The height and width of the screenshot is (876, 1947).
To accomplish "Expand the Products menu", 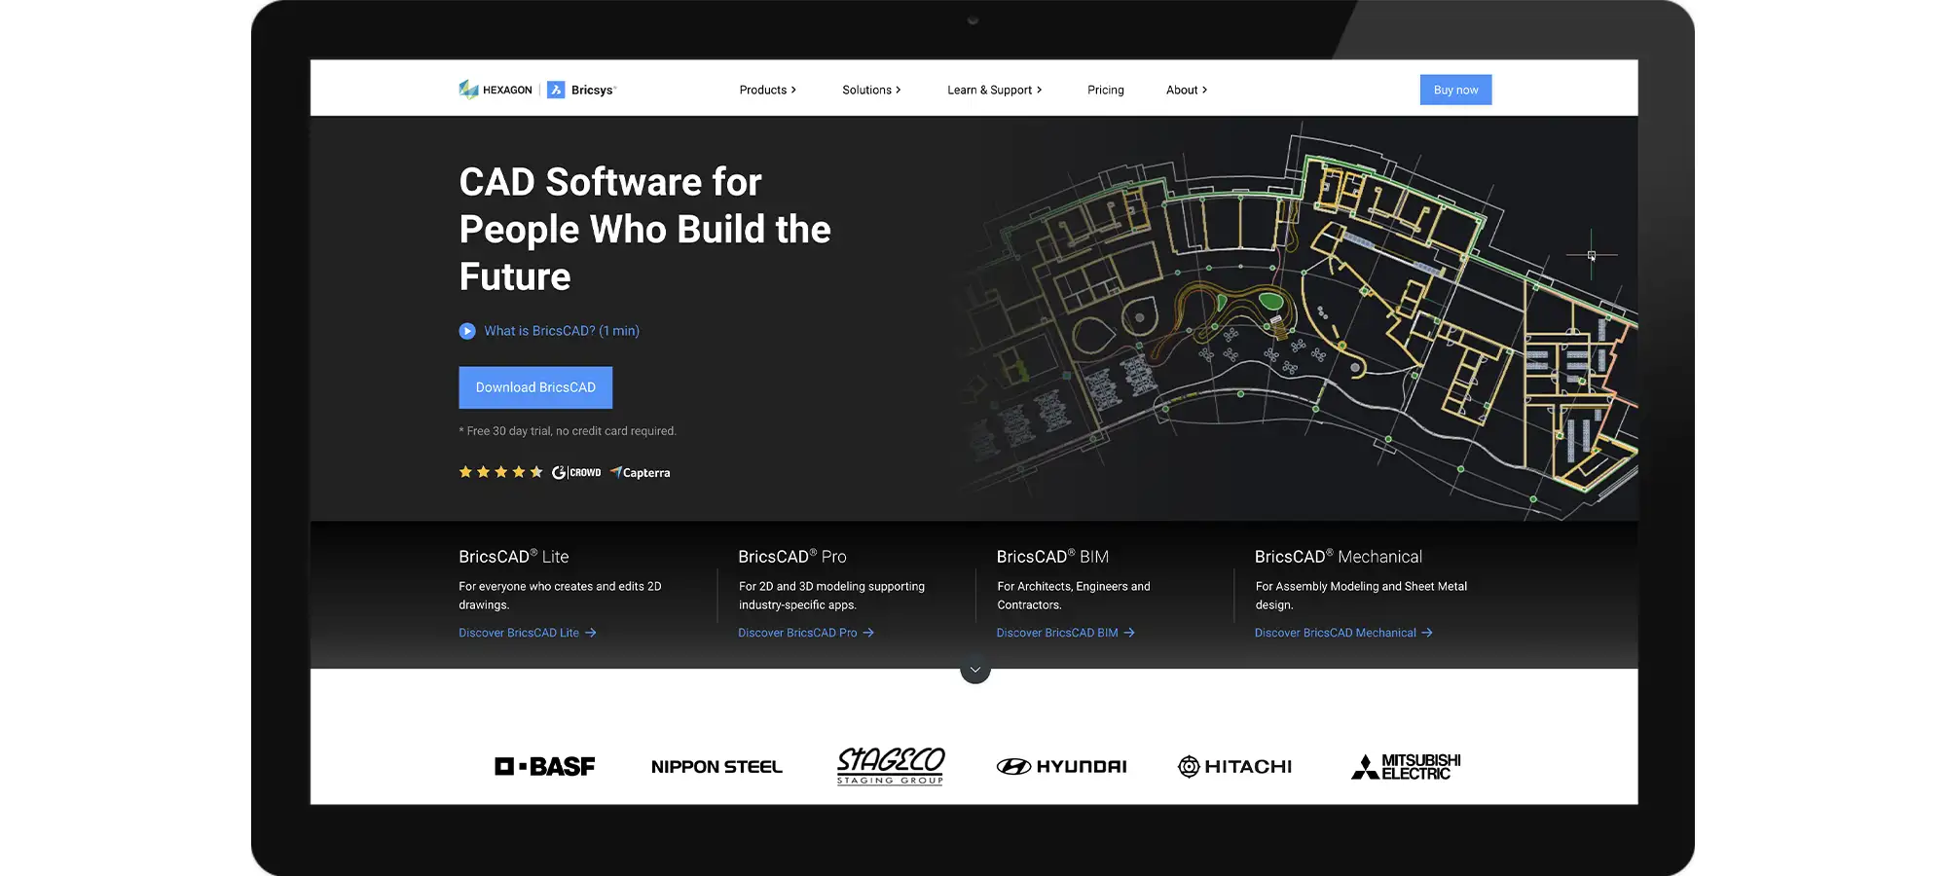I will (x=768, y=90).
